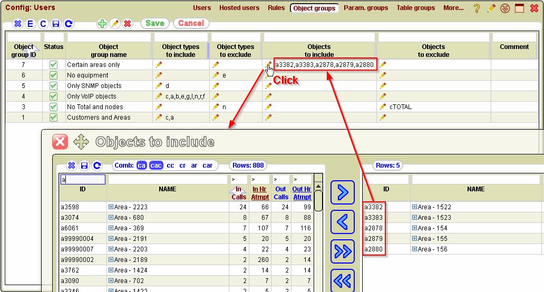The height and width of the screenshot is (292, 544).
Task: Click the refresh icon in main toolbar
Action: click(x=69, y=24)
